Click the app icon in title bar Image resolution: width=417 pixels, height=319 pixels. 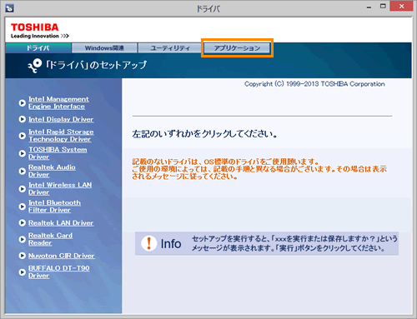tap(9, 8)
